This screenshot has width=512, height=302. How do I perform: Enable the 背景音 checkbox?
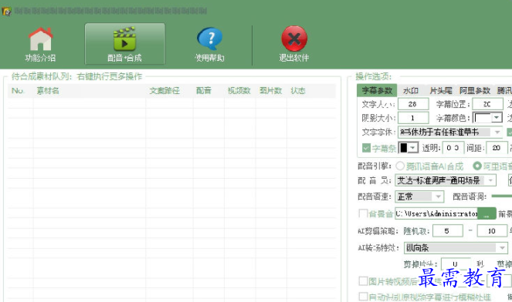pos(363,213)
